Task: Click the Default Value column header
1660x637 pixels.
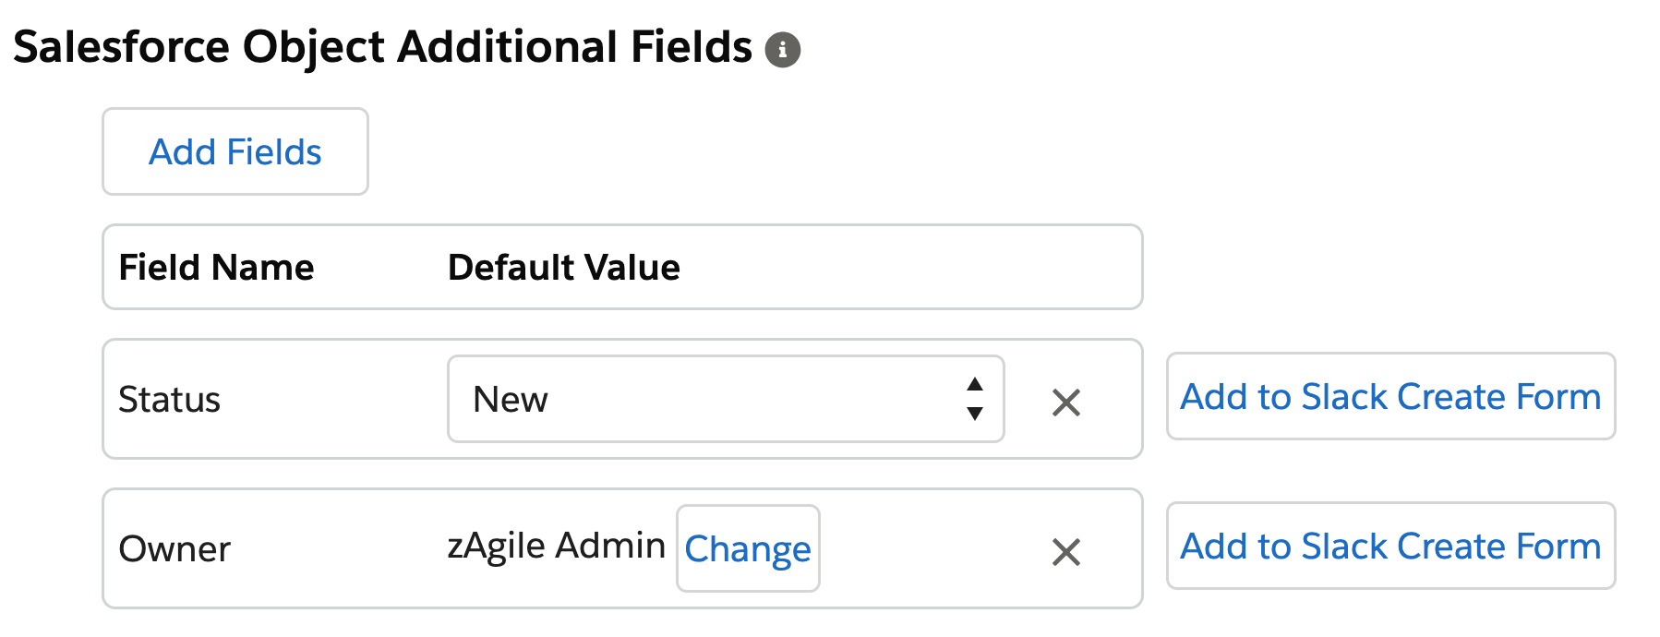Action: 563,268
